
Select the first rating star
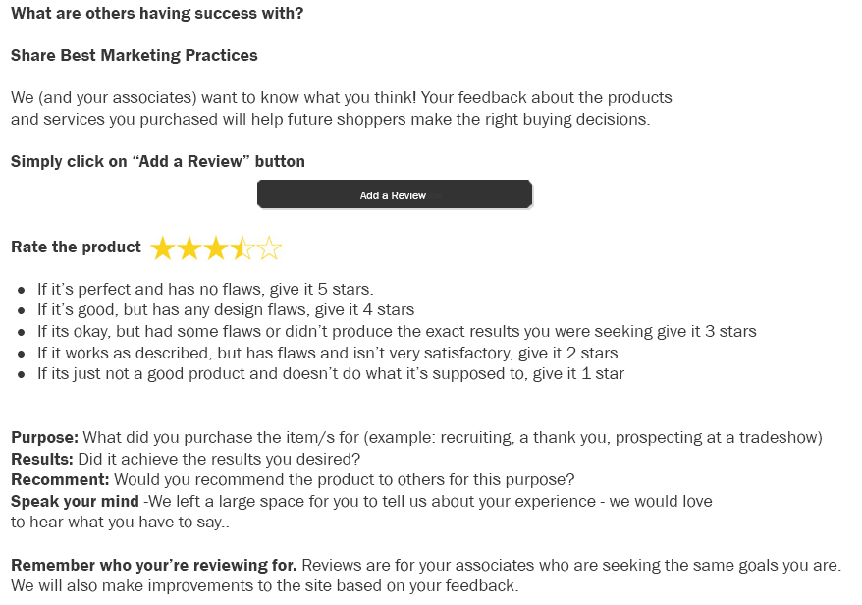(163, 247)
